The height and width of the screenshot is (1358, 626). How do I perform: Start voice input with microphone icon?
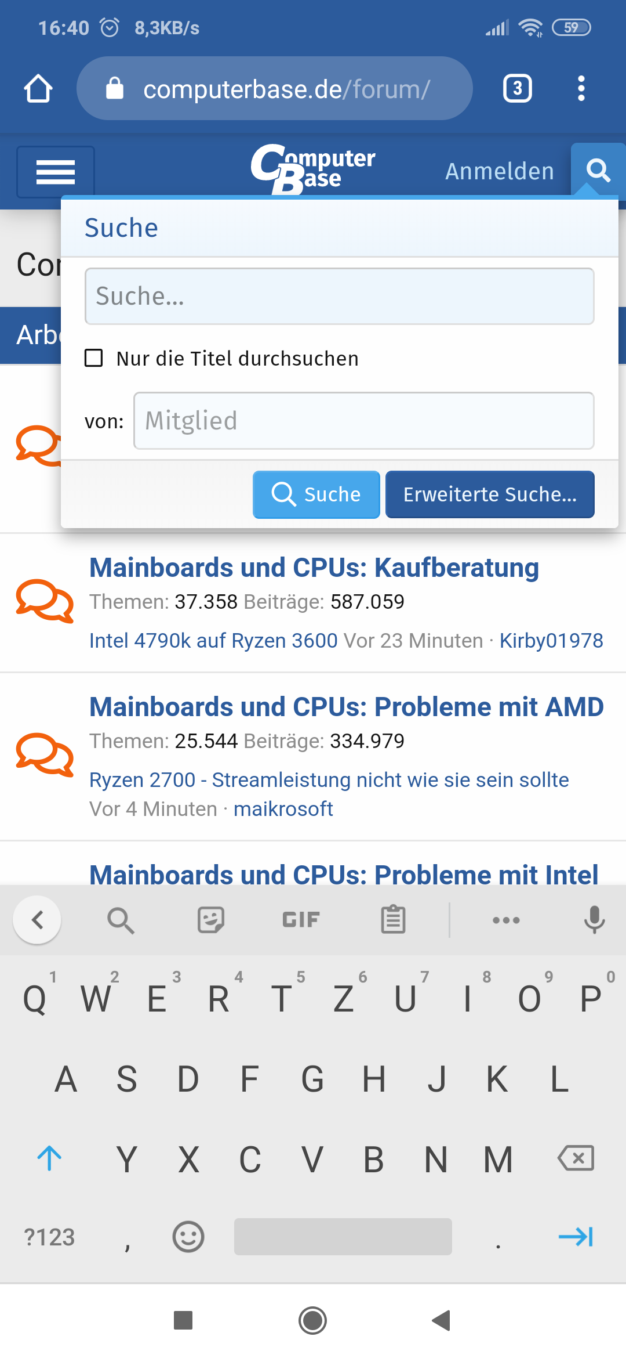point(594,920)
